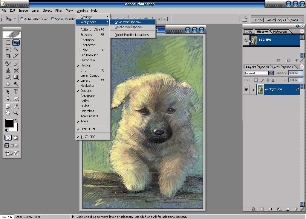Select the History Brush tool
The height and width of the screenshot is (219, 306).
point(16,70)
